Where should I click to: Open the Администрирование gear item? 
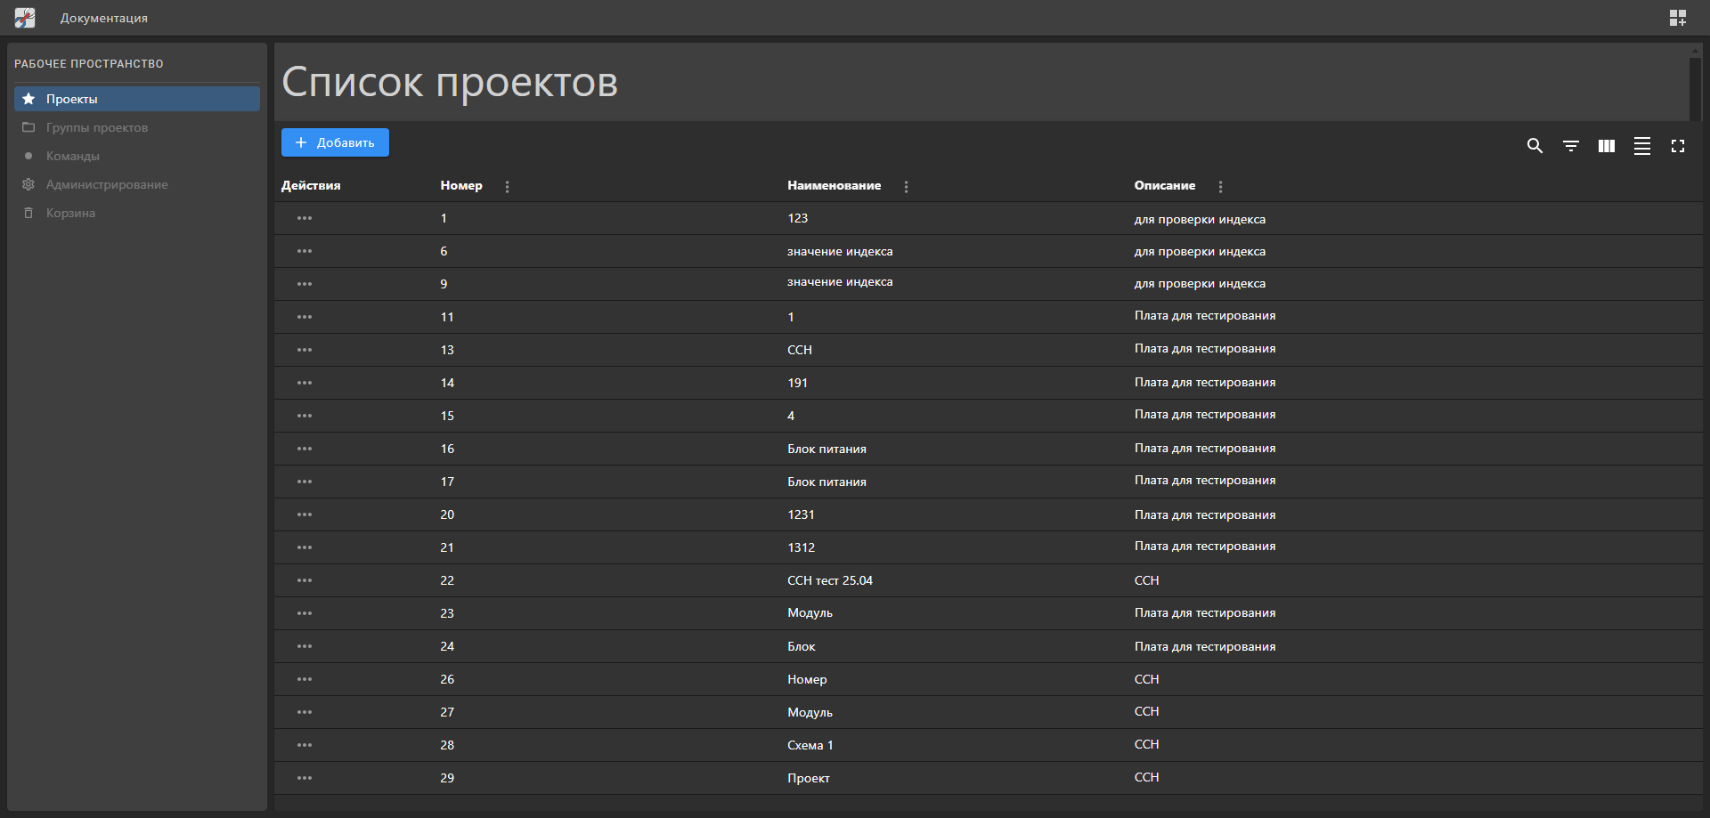[107, 184]
